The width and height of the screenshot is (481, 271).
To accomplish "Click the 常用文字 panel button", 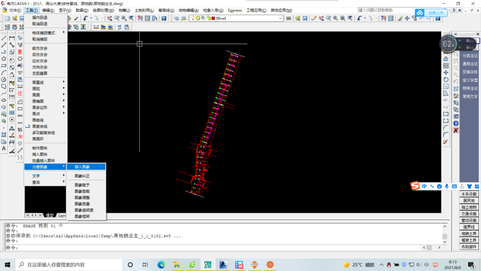I will (470, 96).
